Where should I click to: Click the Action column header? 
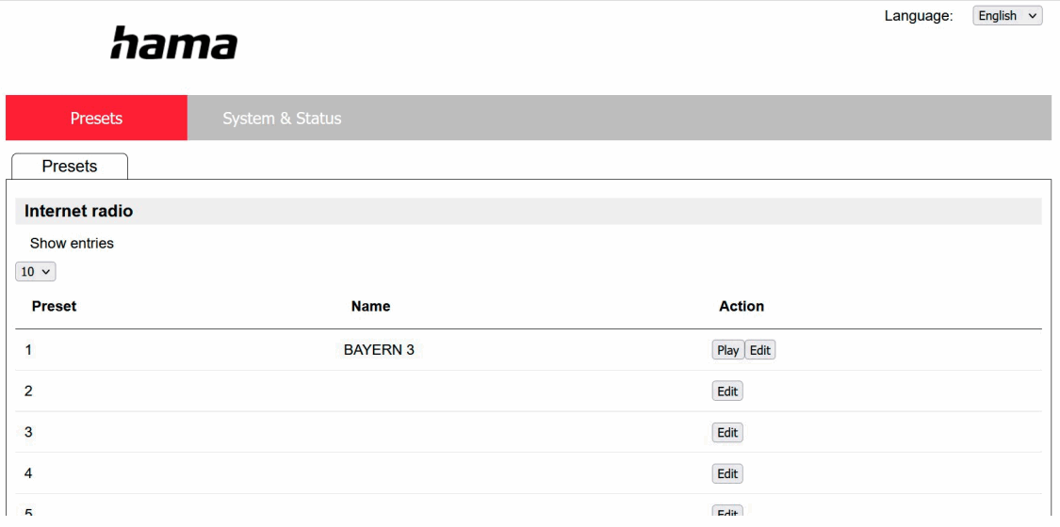[x=742, y=306]
